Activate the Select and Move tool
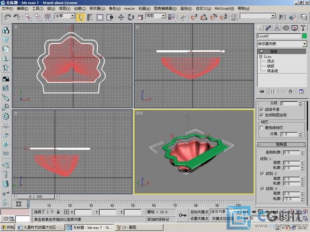 [x=121, y=17]
